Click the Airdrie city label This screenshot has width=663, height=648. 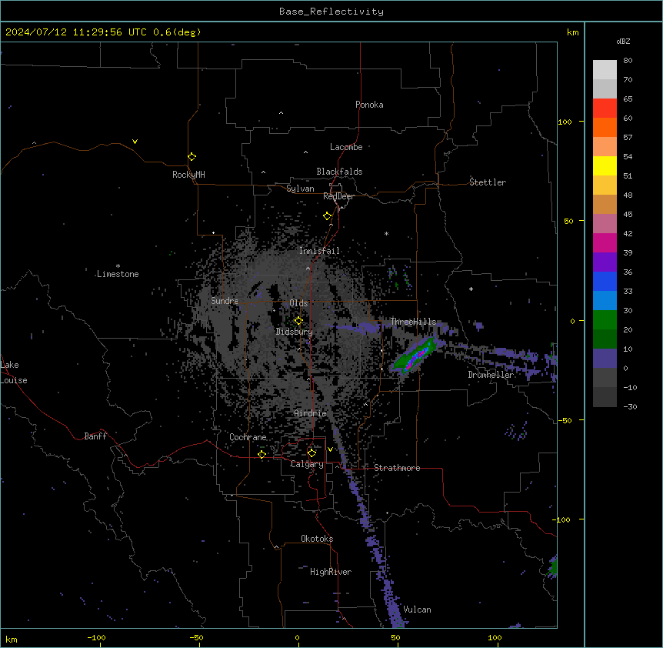click(311, 413)
